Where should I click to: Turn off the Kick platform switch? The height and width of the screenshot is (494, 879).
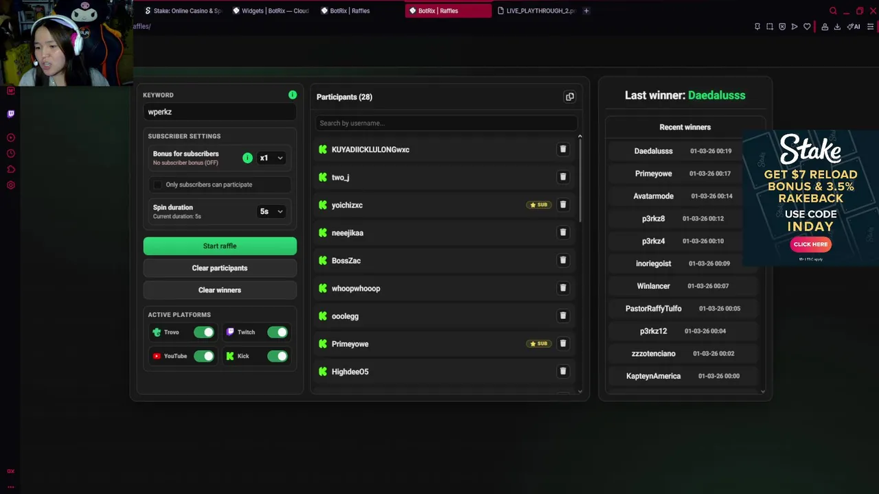(x=277, y=356)
